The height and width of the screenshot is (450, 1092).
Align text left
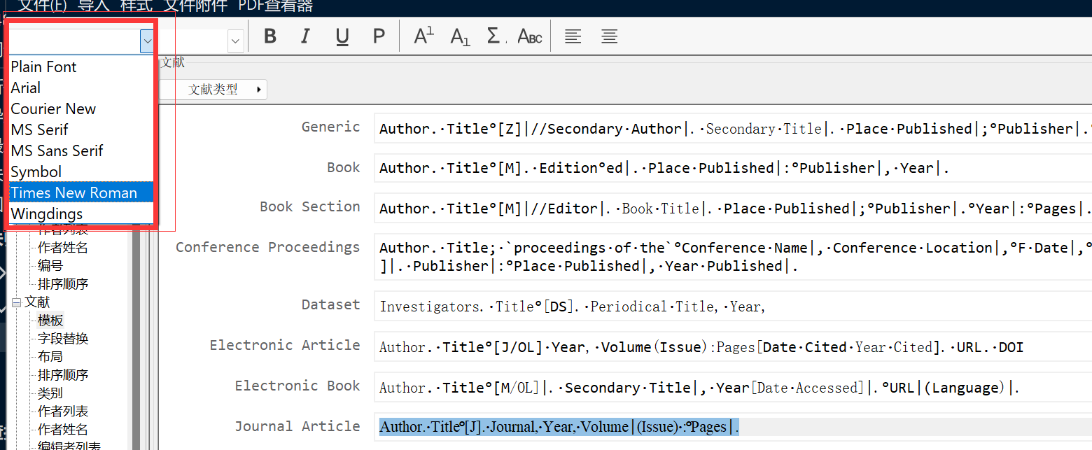coord(573,36)
